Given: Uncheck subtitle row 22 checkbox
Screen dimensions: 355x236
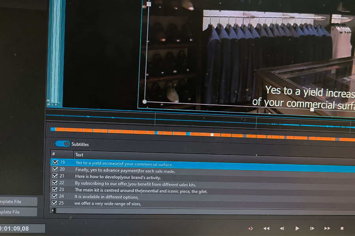Looking at the screenshot, I should pos(55,182).
